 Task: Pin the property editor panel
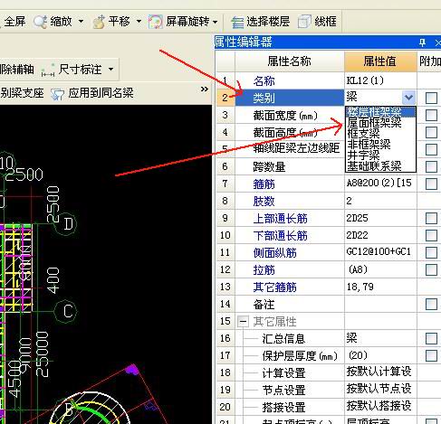point(423,42)
